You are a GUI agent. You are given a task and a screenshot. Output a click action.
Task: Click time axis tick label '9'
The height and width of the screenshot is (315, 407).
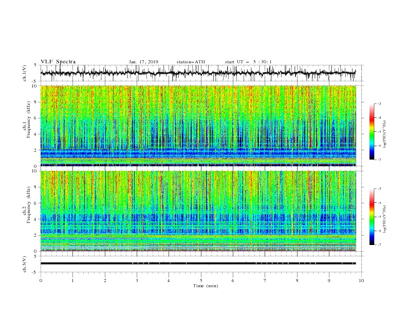coord(329,281)
